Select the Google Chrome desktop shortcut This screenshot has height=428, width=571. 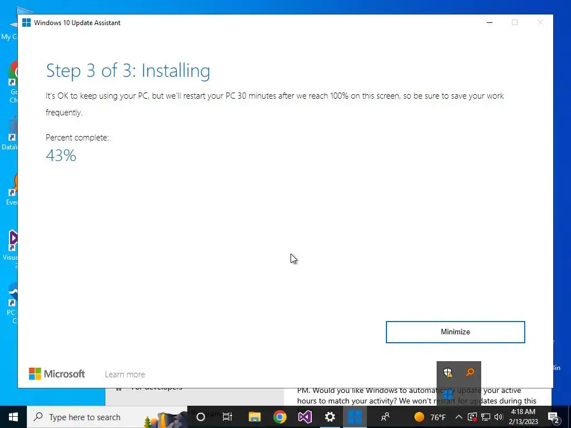[13, 82]
